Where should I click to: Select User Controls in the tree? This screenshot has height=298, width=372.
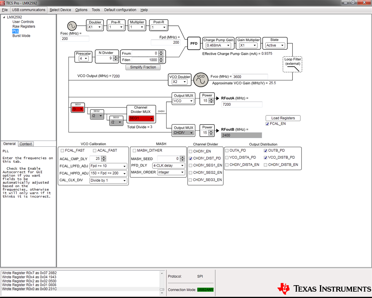(x=23, y=22)
